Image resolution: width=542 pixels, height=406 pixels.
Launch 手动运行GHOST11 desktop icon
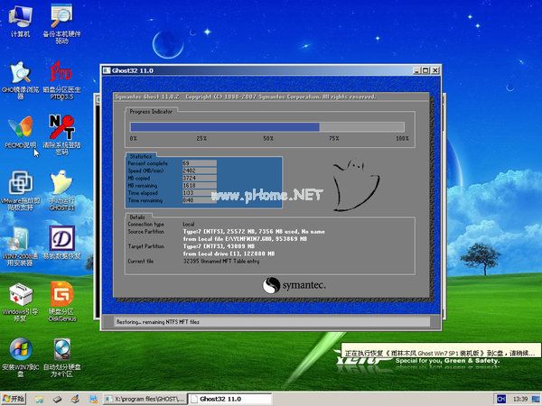[x=61, y=183]
